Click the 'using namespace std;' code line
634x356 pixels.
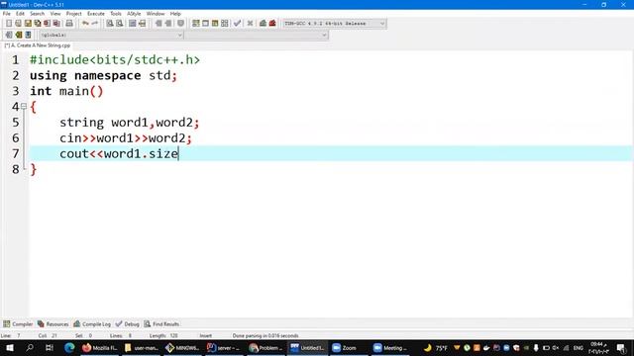pos(103,75)
